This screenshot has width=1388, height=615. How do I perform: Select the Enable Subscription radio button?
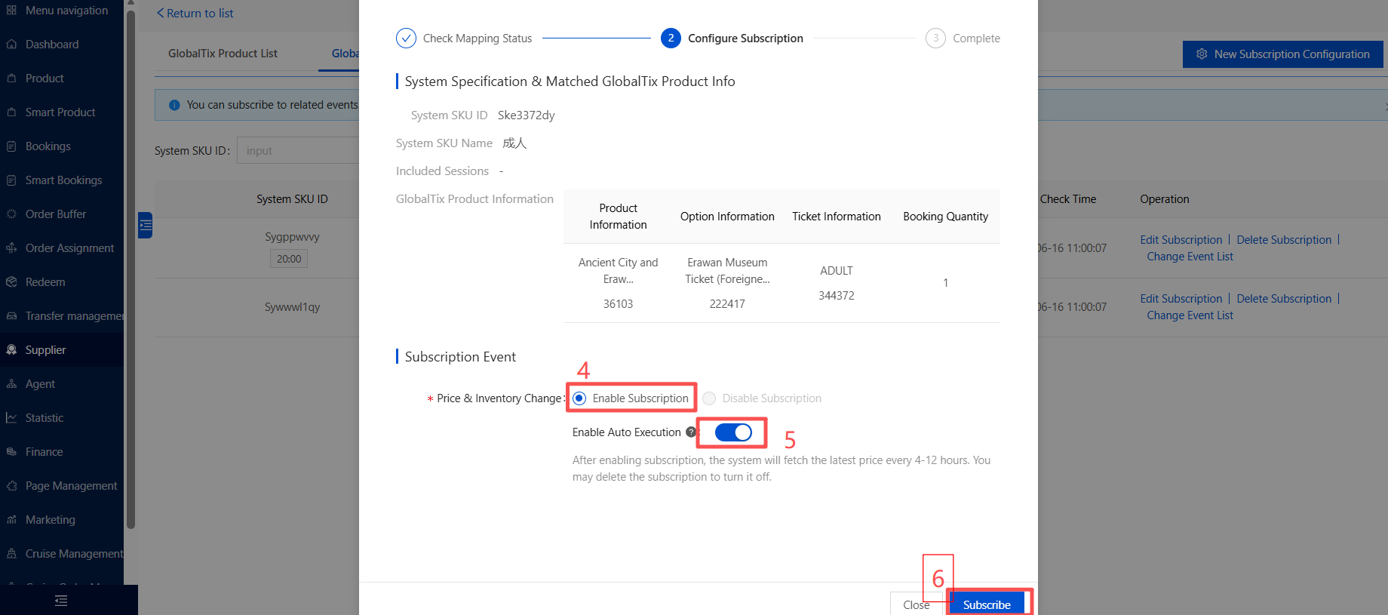[579, 398]
